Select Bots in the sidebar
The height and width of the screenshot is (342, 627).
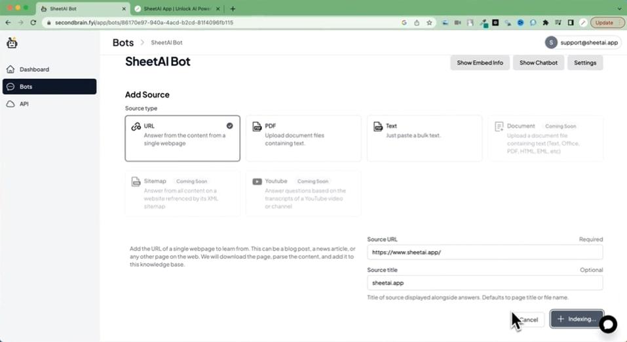click(49, 86)
